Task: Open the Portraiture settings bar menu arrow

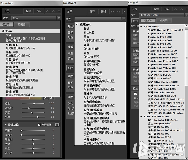Action: coord(59,11)
